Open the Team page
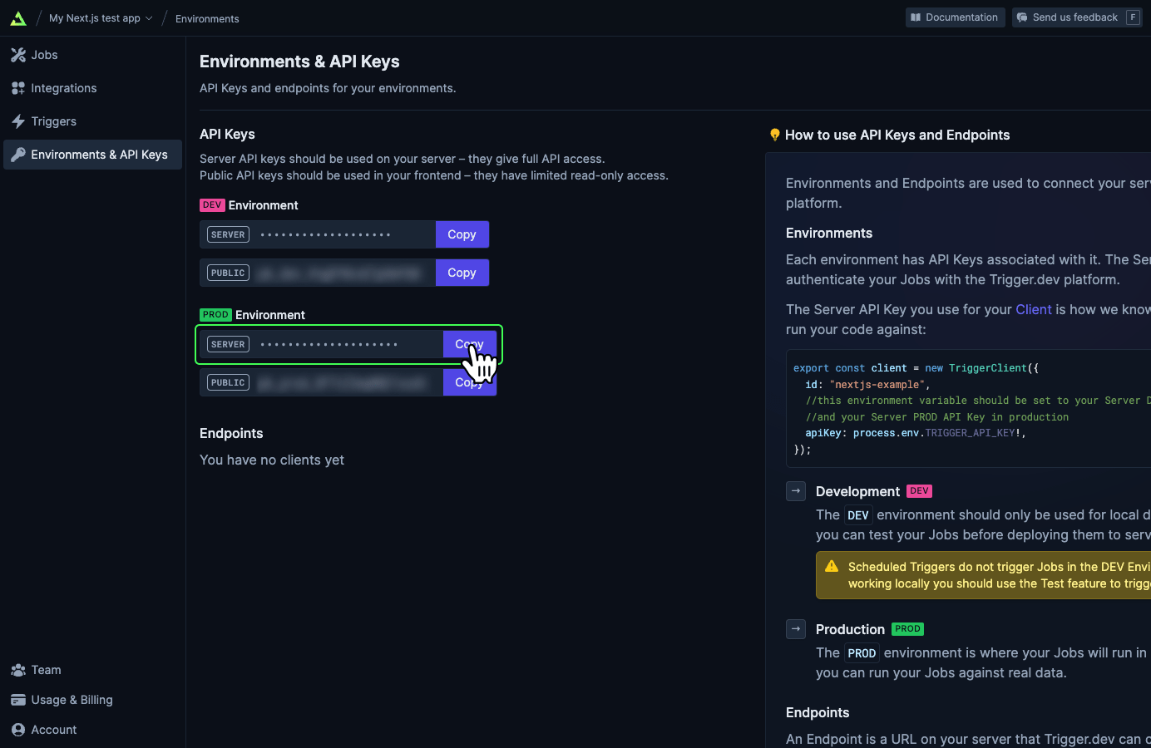This screenshot has width=1151, height=748. (92, 670)
